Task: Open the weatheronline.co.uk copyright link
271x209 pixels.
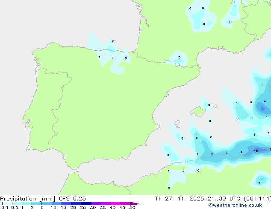Action: (x=235, y=205)
